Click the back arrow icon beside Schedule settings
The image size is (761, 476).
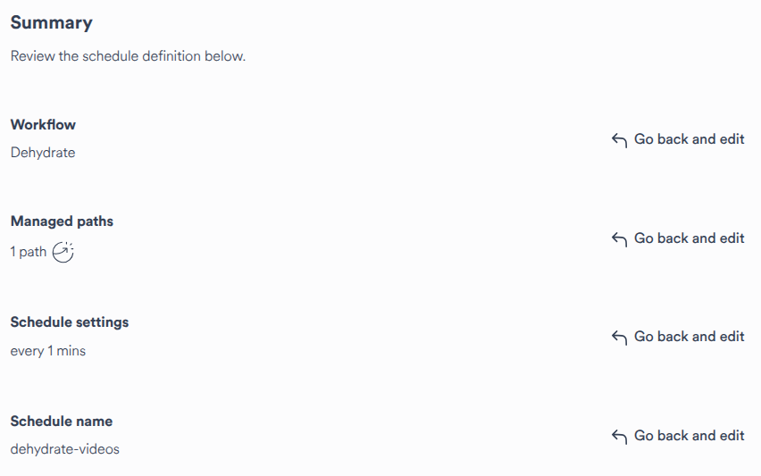pos(619,338)
